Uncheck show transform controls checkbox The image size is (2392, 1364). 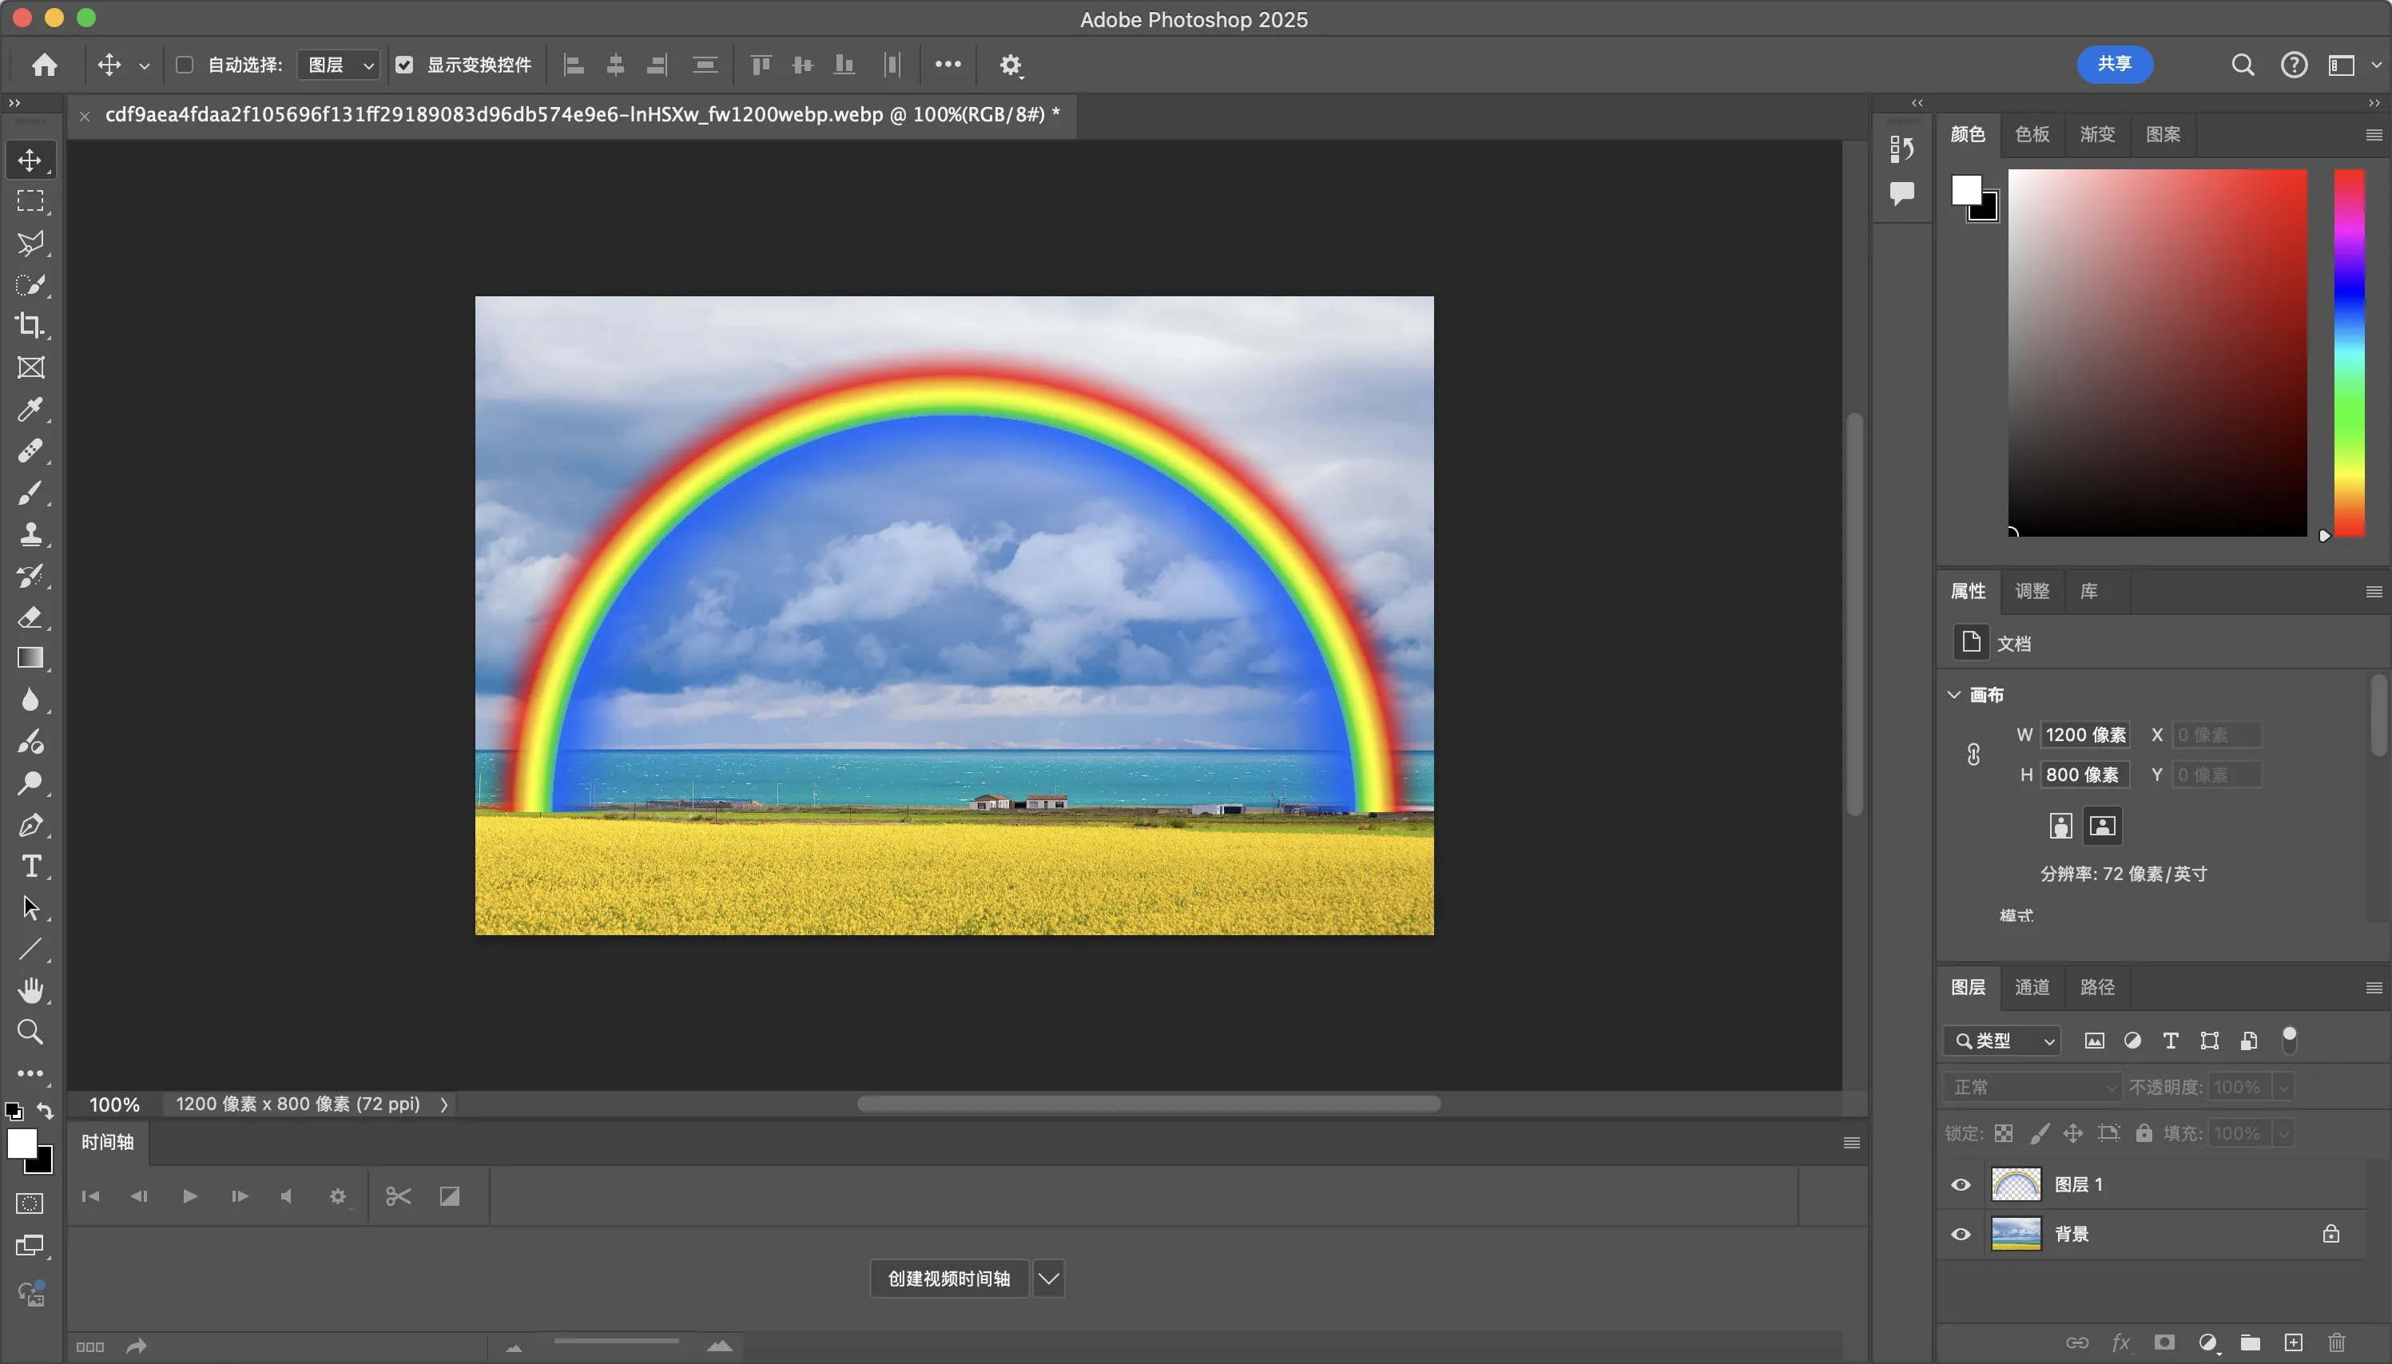(x=403, y=65)
